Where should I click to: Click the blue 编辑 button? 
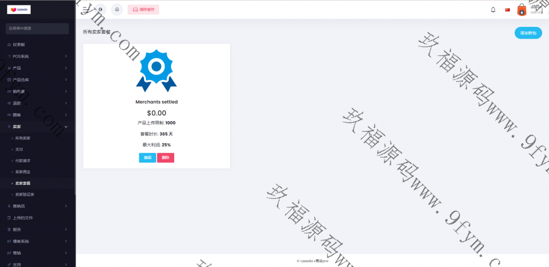click(x=147, y=158)
